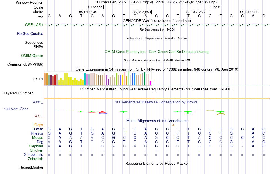This screenshot has height=174, width=270.
Task: Click the OMIM Gene Phenotypes track title
Action: click(157, 52)
